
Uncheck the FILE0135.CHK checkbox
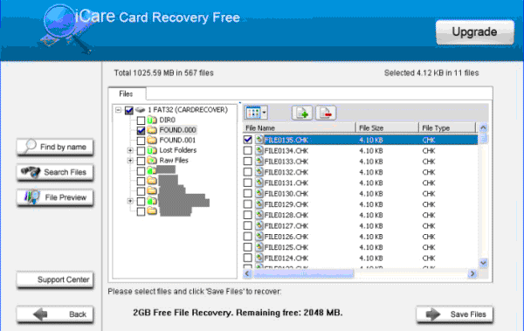click(x=248, y=140)
